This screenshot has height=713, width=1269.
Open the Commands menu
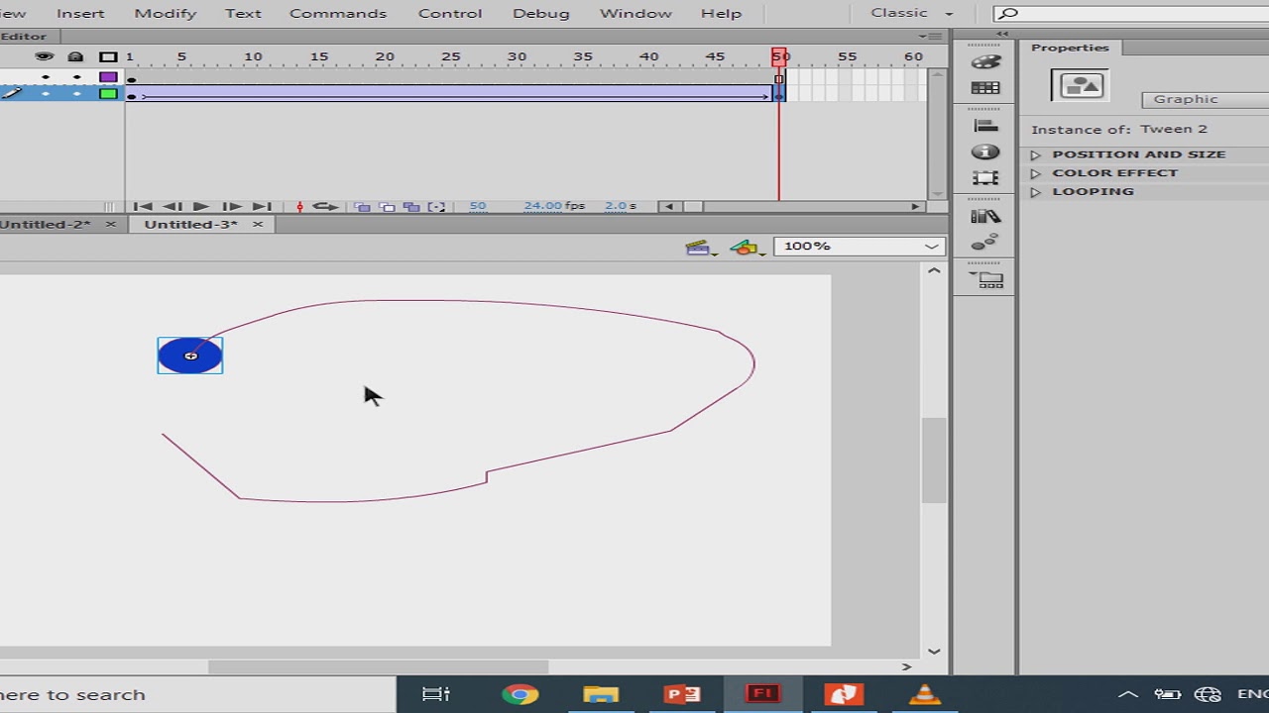point(338,13)
